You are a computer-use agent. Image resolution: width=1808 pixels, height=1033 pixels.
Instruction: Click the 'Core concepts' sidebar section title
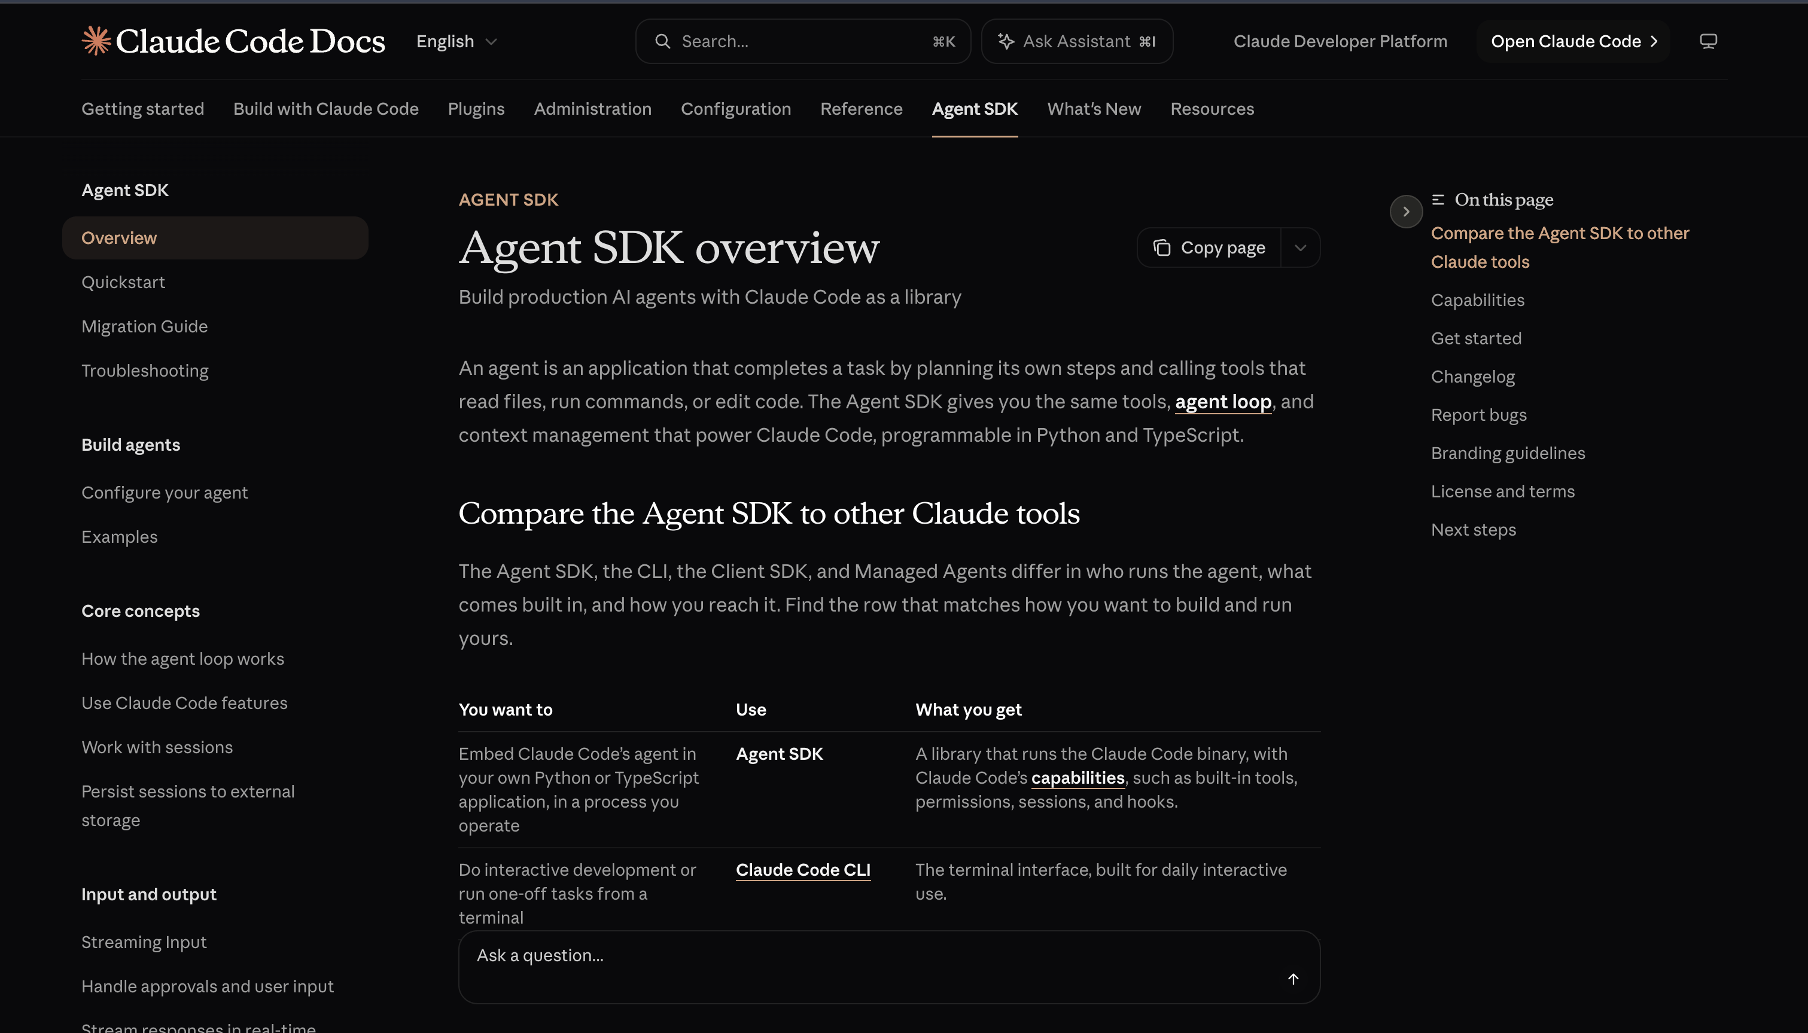pos(141,611)
